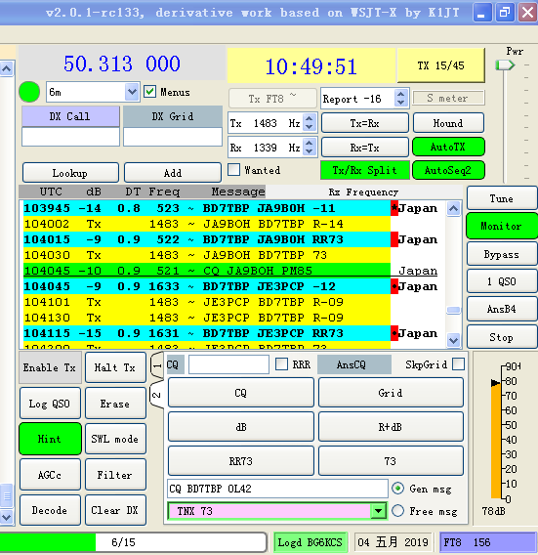Check the SkpGrid checkbox

pos(458,364)
